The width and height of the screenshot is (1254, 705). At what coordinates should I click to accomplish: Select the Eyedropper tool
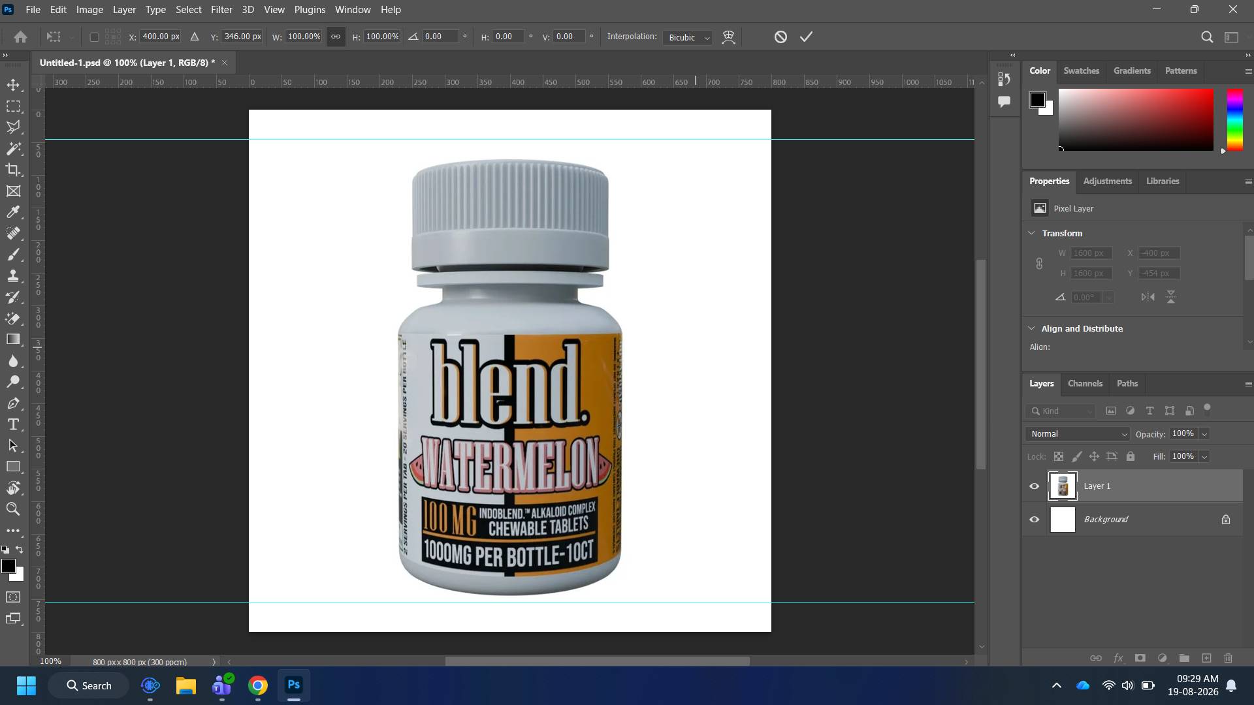pos(13,212)
